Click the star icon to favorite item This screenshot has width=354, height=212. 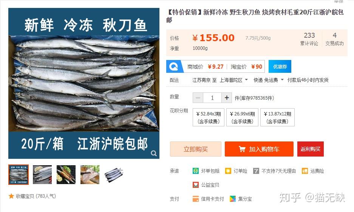click(11, 196)
